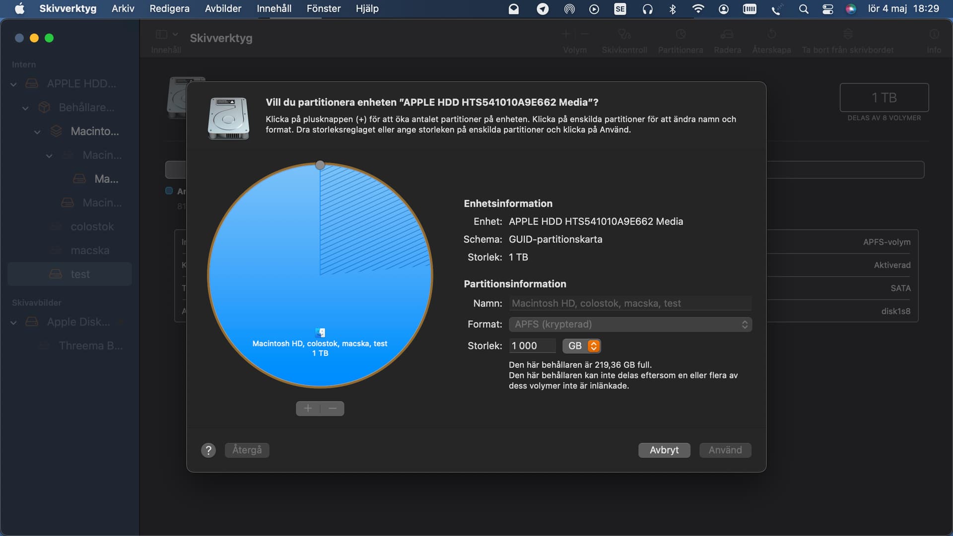Click the Info toolbar icon
Screen dimensions: 953x536
click(934, 34)
